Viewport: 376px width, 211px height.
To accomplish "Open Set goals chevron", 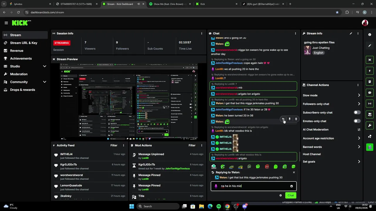I will pyautogui.click(x=359, y=161).
